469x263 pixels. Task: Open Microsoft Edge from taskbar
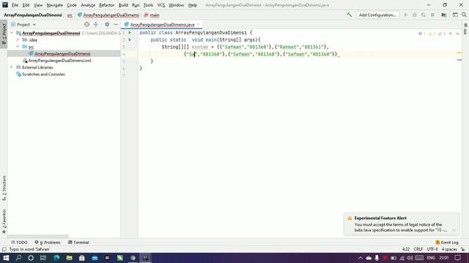pyautogui.click(x=56, y=258)
